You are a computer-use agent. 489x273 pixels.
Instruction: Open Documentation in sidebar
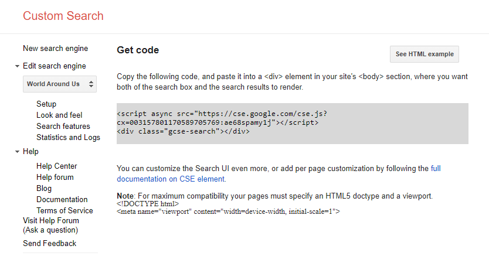pyautogui.click(x=62, y=199)
